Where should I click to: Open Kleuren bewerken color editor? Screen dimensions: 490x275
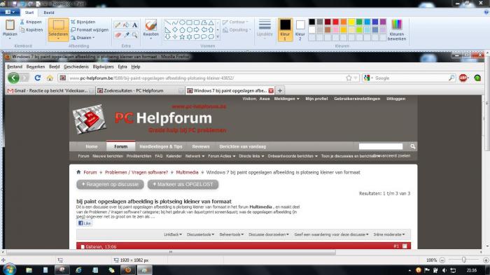click(397, 29)
